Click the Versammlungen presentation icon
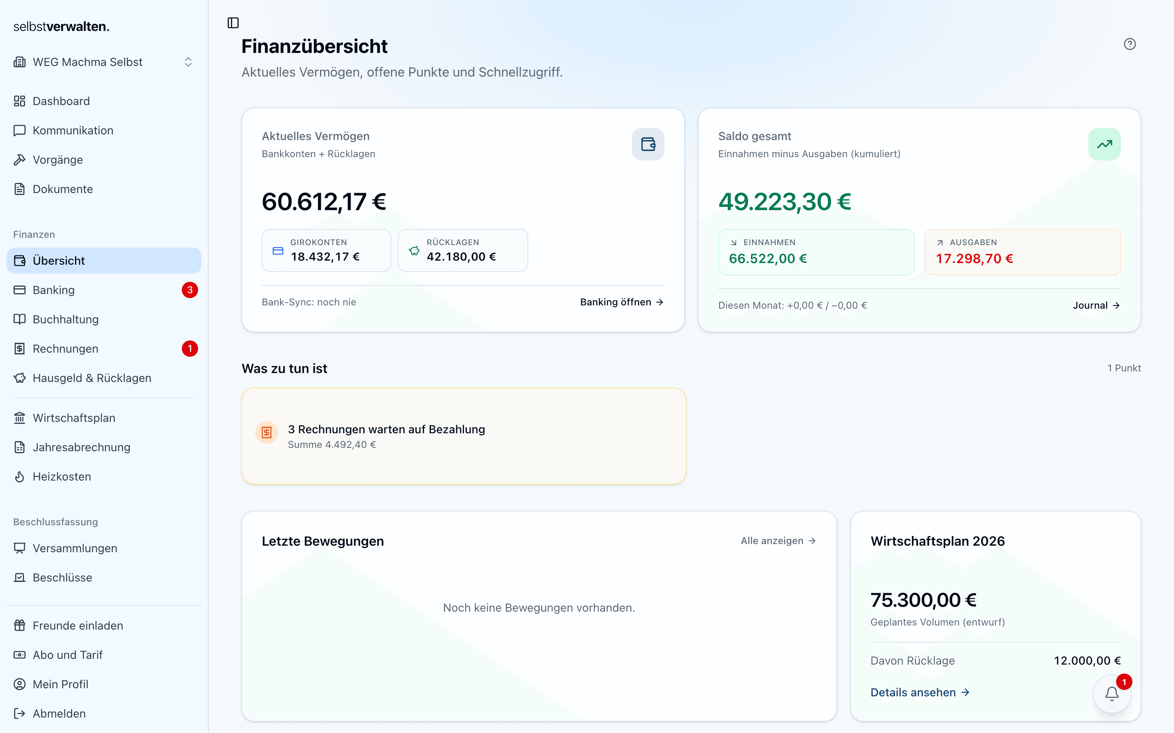This screenshot has height=733, width=1174. (20, 548)
